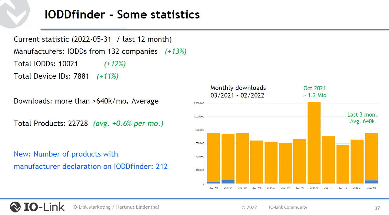389x215 pixels.
Task: Select the slide title 'IODDfinder - Some statistics'
Action: coord(122,15)
